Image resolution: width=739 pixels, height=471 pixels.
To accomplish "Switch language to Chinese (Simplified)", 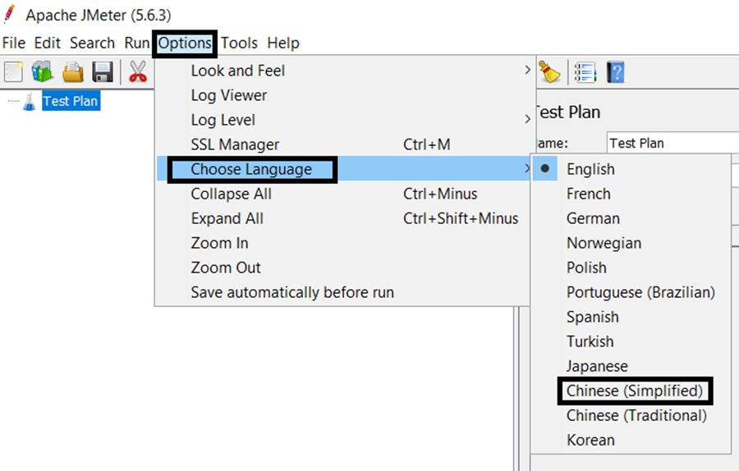I will [x=634, y=391].
